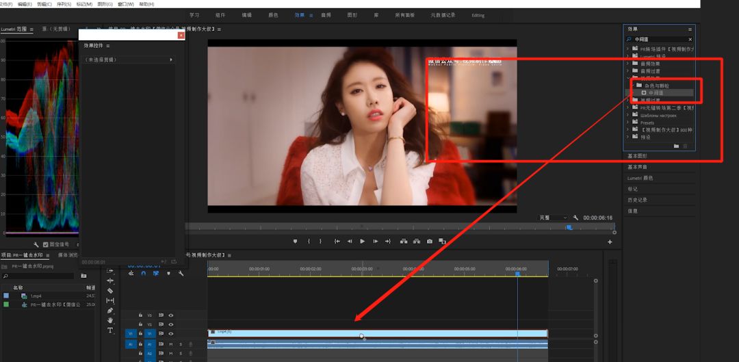Open the Lumetri 颜色 panel

[640, 178]
